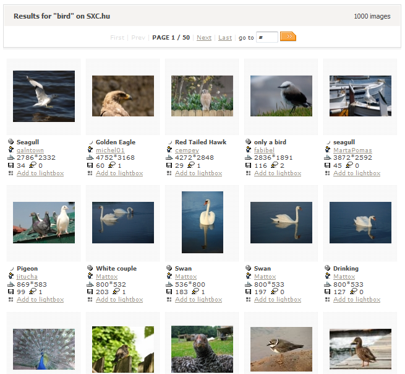405x374 pixels.
Task: Open the Red Tailed Hawk thumbnail
Action: pos(202,96)
